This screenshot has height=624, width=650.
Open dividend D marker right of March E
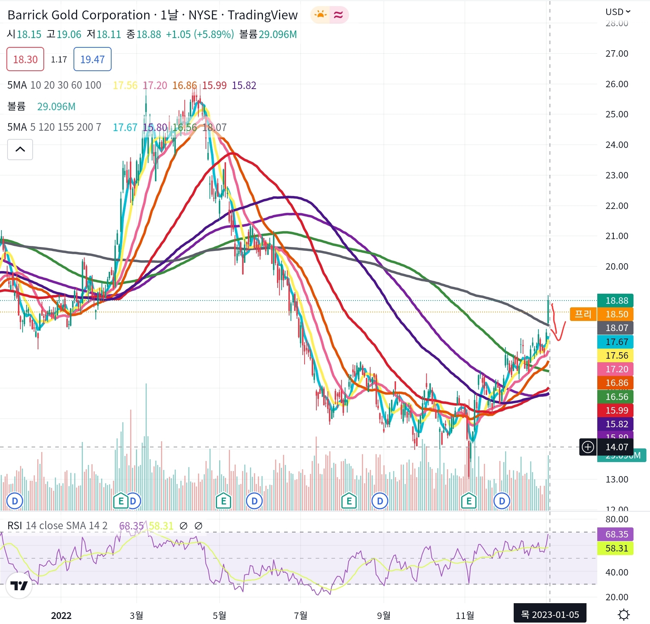(133, 501)
